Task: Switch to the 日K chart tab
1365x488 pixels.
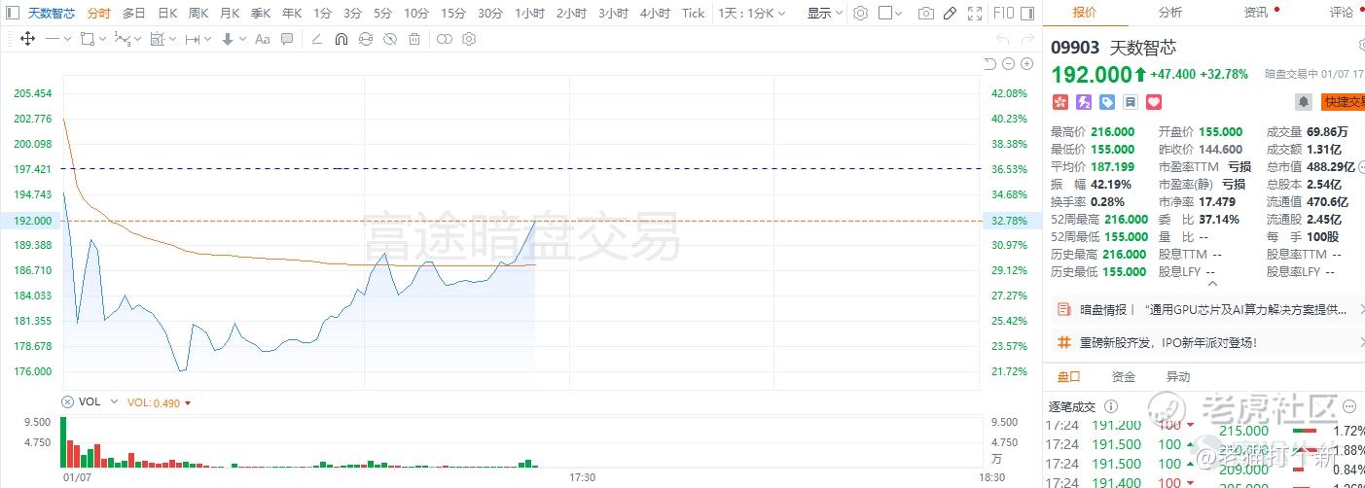Action: [167, 13]
